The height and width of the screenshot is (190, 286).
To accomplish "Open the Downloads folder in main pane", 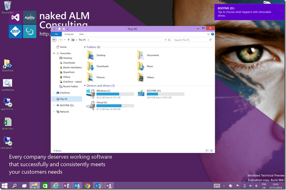I will point(97,66).
